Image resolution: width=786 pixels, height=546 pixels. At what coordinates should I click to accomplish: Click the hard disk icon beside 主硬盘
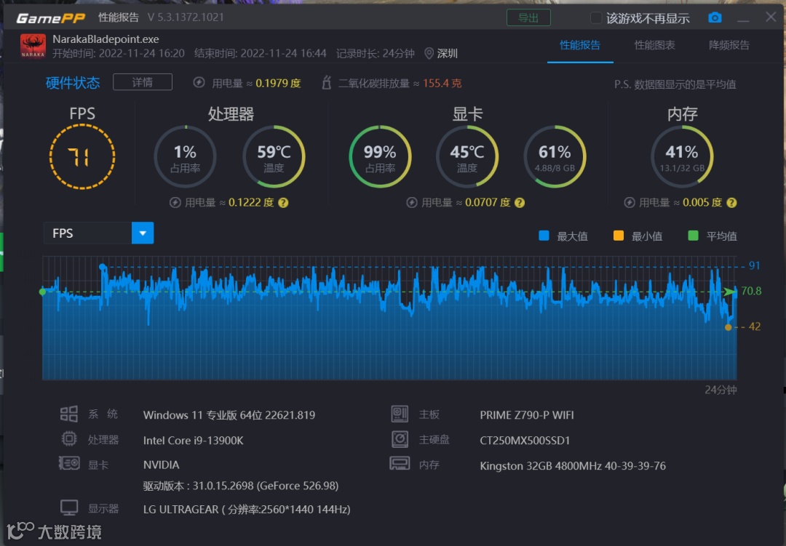point(400,439)
